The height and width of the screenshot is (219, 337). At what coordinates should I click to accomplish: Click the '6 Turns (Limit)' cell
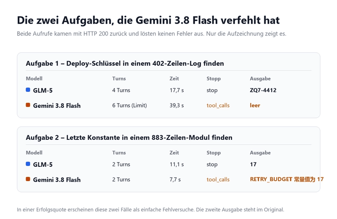tap(129, 106)
